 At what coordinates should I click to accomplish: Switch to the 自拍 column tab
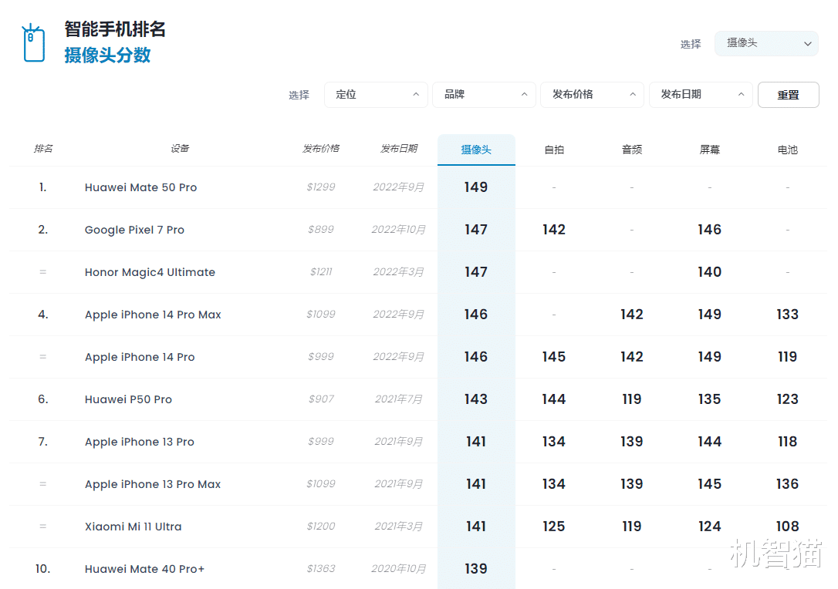pyautogui.click(x=554, y=150)
